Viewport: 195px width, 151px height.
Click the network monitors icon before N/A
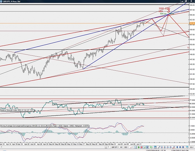[x=187, y=147]
